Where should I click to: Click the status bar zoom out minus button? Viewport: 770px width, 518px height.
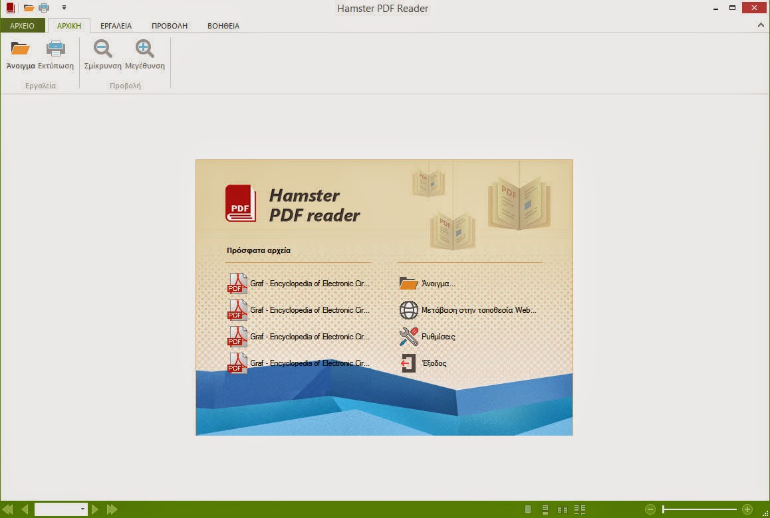650,509
